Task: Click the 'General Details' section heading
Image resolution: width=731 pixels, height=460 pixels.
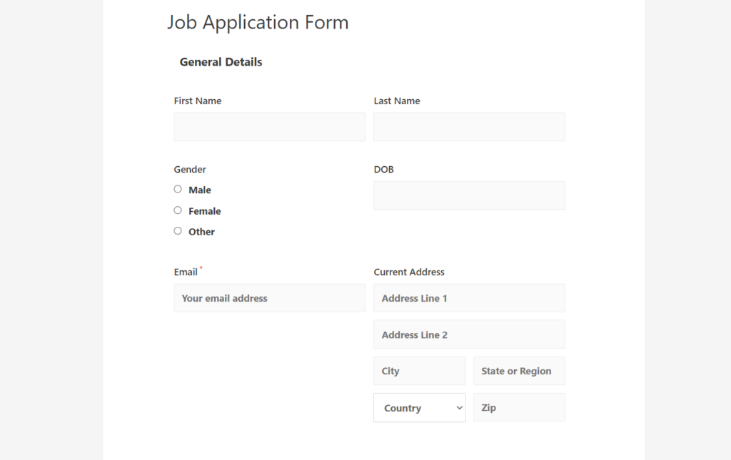Action: tap(221, 62)
